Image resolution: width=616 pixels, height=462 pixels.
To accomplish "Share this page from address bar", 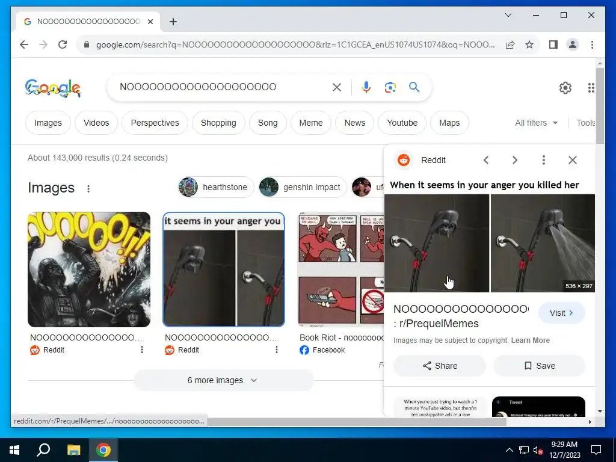I will pos(510,45).
